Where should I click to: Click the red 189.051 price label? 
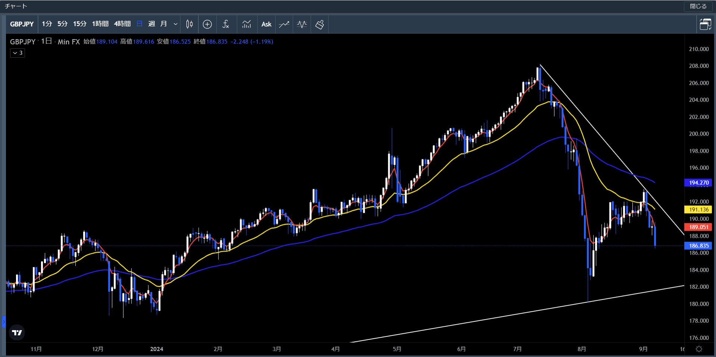[698, 227]
